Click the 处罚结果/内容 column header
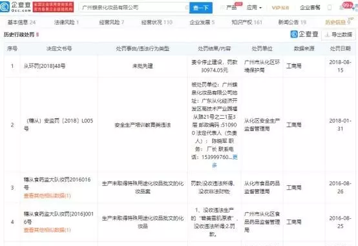The image size is (358, 246). 215,48
